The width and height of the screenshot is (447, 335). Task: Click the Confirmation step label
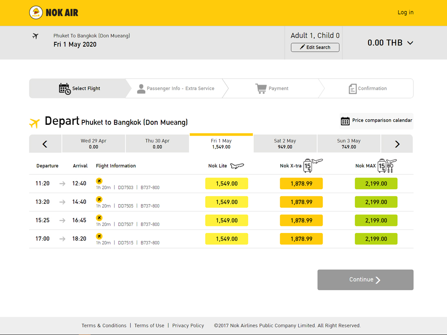pos(372,89)
